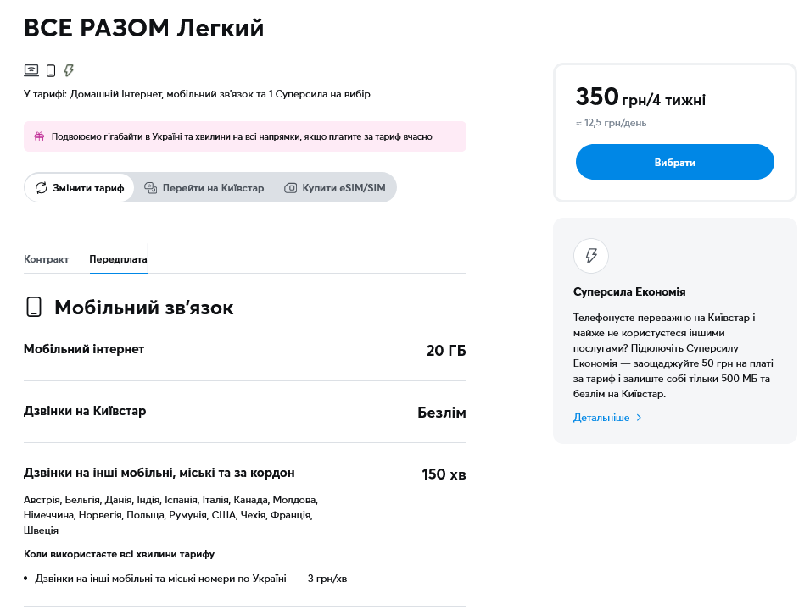This screenshot has height=610, width=810.
Task: Click the small mobile phone icon under the title
Action: pyautogui.click(x=51, y=70)
